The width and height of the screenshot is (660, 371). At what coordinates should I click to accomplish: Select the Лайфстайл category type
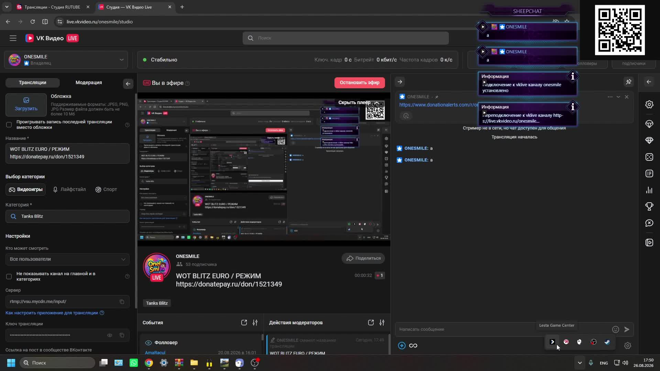[x=69, y=190]
